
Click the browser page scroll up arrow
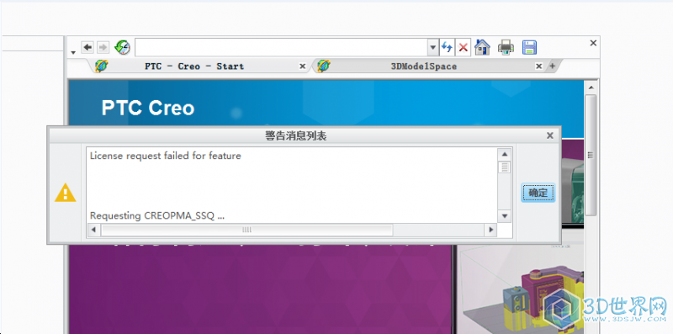pos(591,87)
